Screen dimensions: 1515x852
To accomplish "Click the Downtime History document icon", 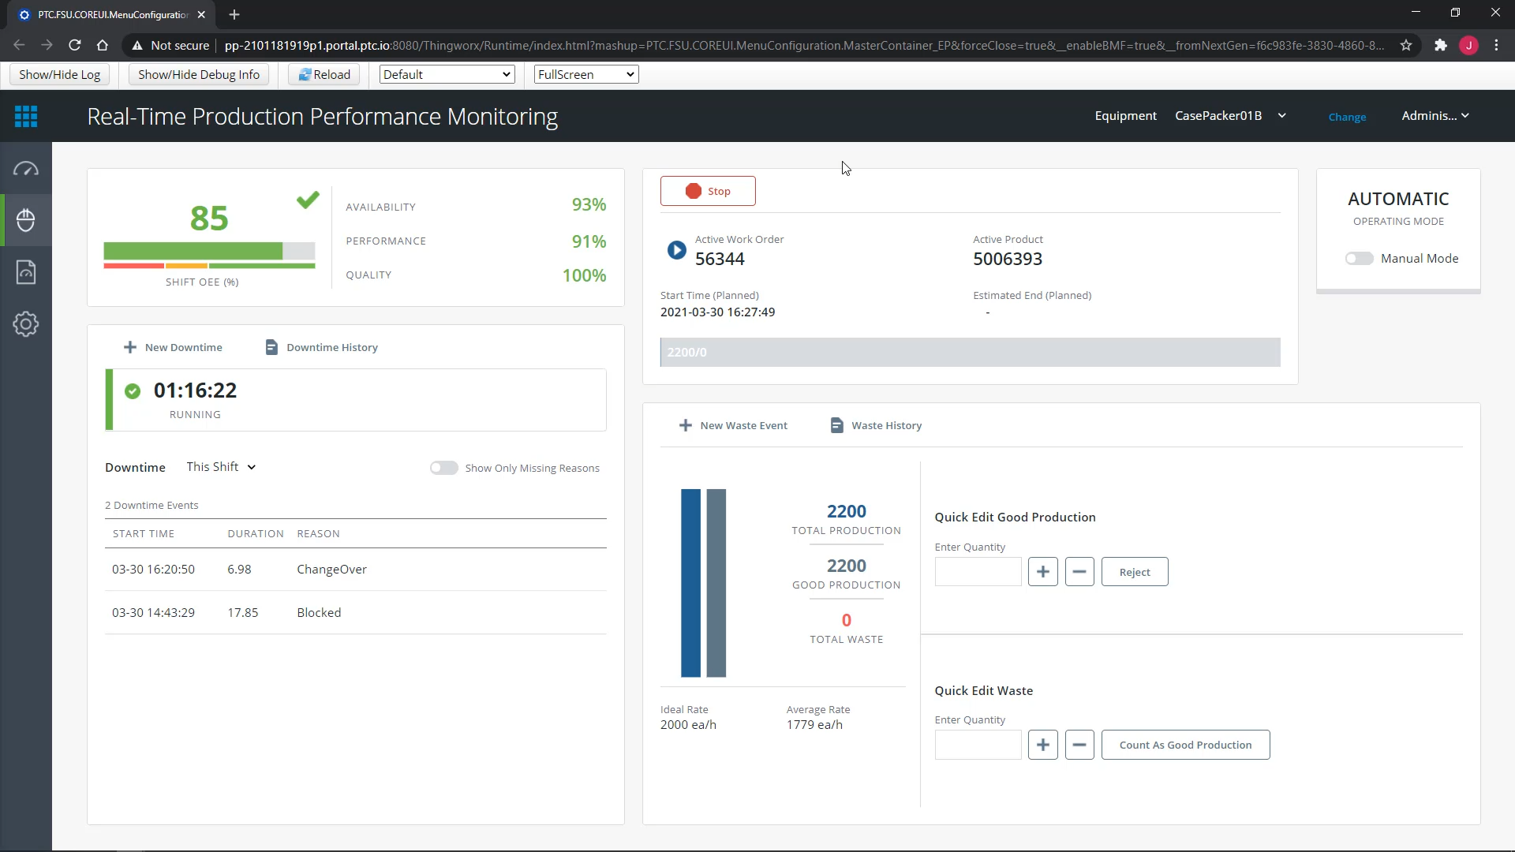I will 271,347.
